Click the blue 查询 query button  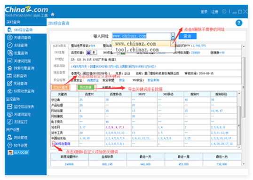click(x=188, y=36)
